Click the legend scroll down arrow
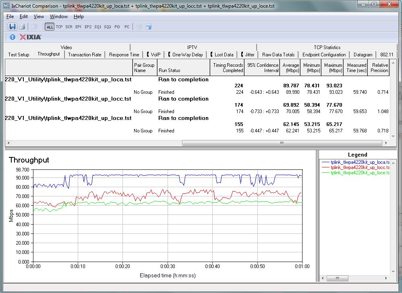The image size is (402, 293). 393,272
